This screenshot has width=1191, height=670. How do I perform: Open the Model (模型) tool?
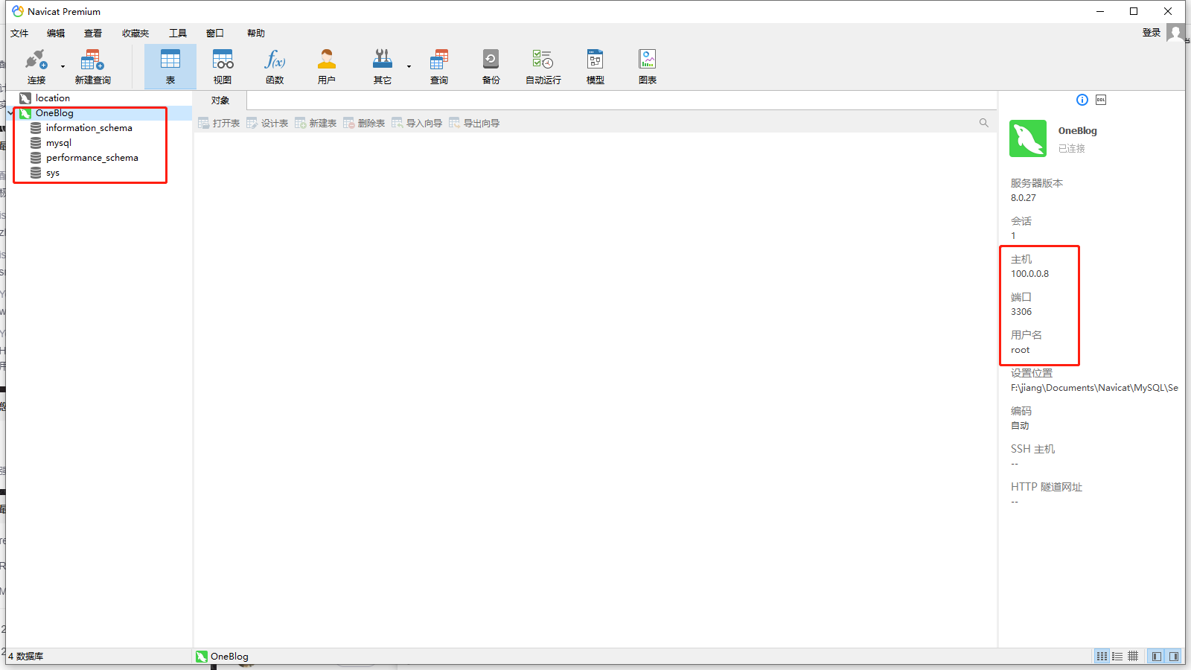tap(595, 66)
